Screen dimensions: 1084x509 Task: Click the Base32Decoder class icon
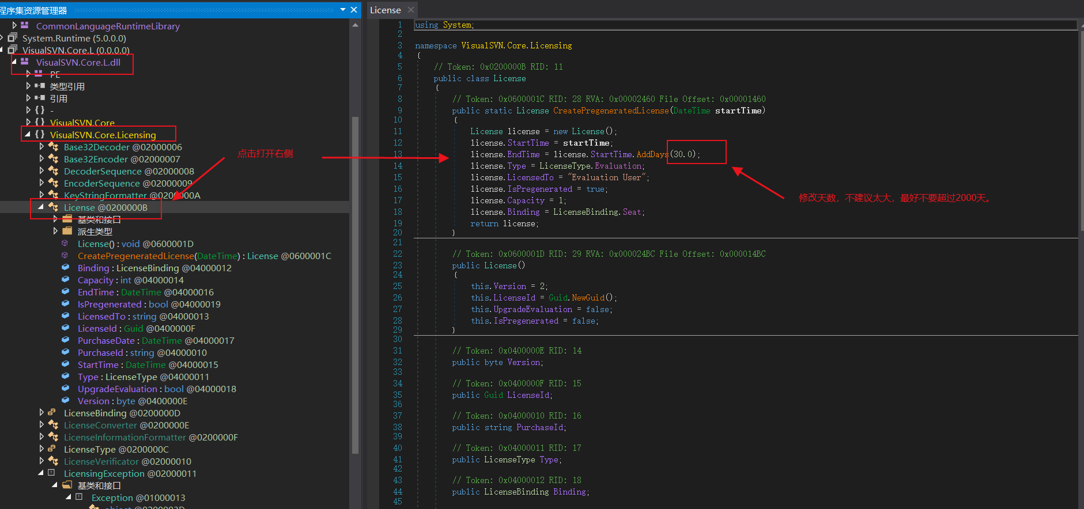[x=53, y=146]
